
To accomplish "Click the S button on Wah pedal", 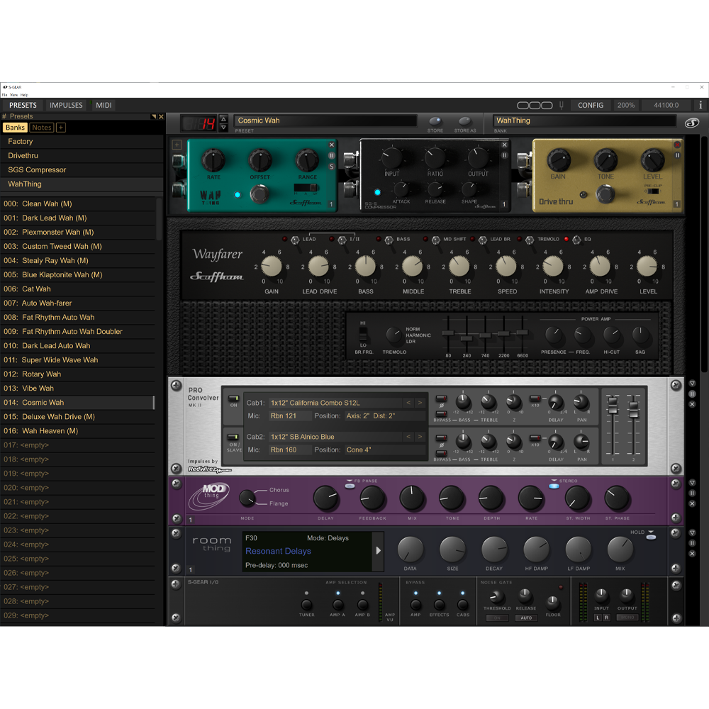I will (x=331, y=167).
